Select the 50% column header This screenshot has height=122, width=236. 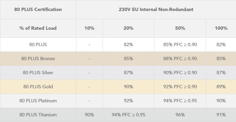coord(180,28)
